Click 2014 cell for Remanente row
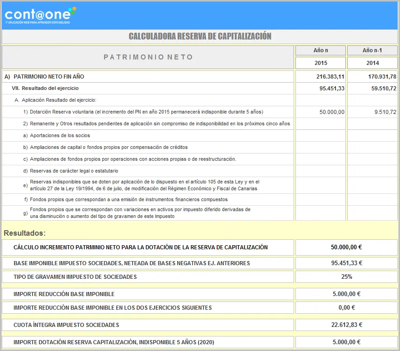The height and width of the screenshot is (351, 400). tap(372, 124)
